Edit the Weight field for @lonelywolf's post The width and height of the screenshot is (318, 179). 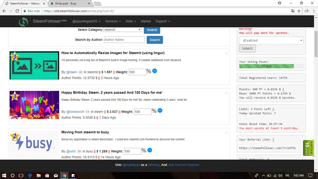(142, 111)
